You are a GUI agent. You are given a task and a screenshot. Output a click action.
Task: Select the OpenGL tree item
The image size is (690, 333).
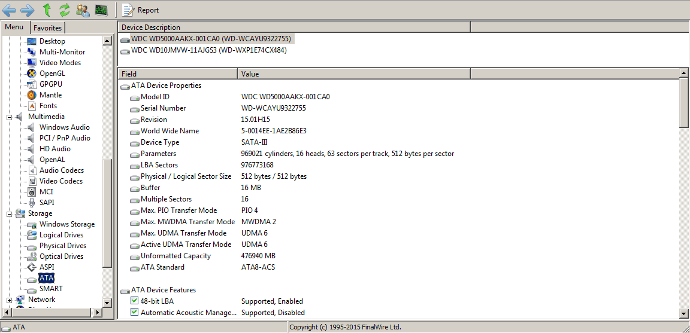(52, 74)
